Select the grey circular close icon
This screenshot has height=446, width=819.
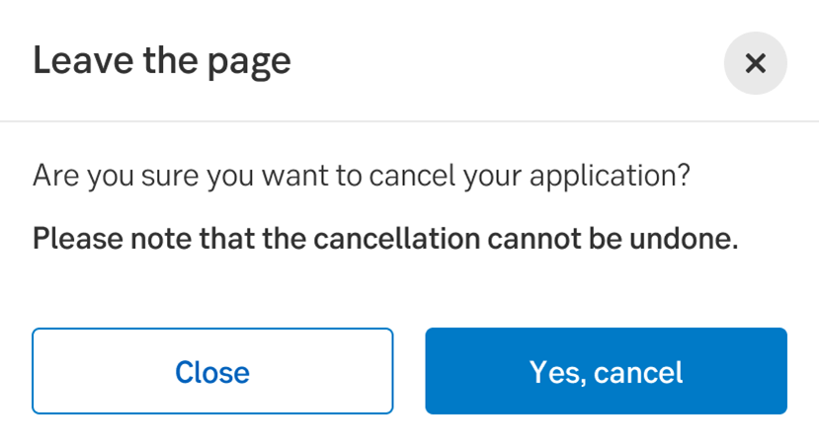click(x=755, y=64)
